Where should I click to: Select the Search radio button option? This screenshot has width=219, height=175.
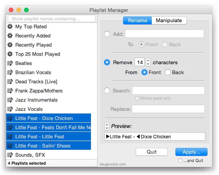coord(107,91)
